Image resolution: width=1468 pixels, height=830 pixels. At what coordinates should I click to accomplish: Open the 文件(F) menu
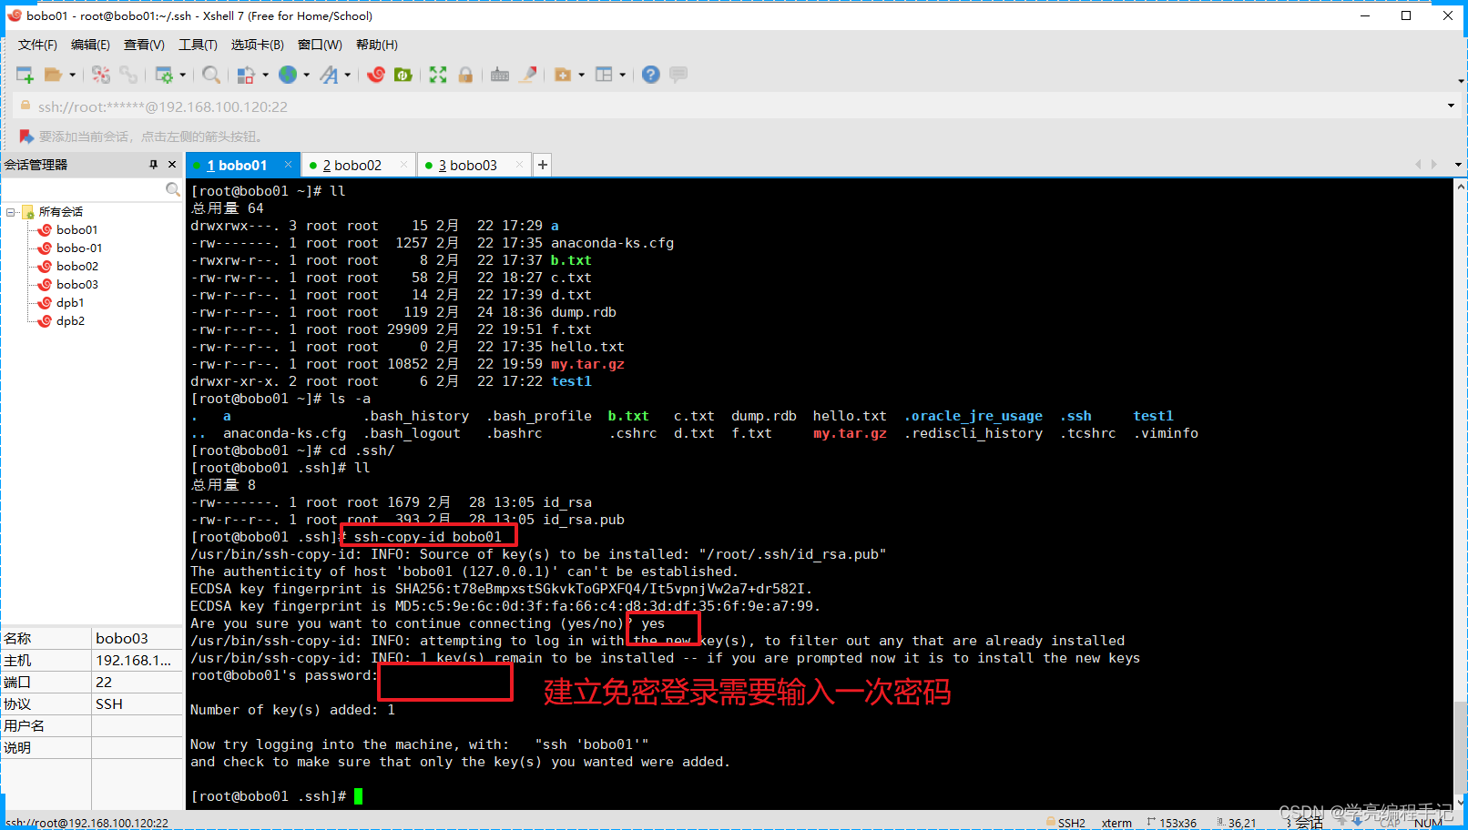tap(37, 45)
